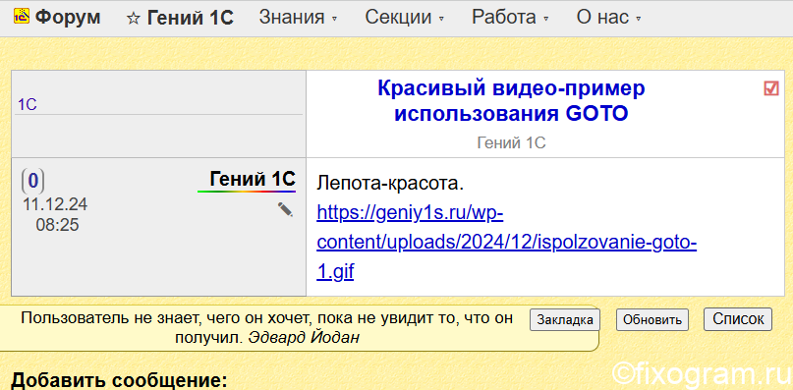Click the pencil edit icon on post 0
The height and width of the screenshot is (390, 793).
tap(285, 209)
